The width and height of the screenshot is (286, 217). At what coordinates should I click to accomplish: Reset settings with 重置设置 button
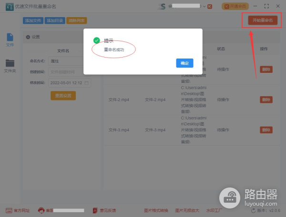(x=63, y=96)
